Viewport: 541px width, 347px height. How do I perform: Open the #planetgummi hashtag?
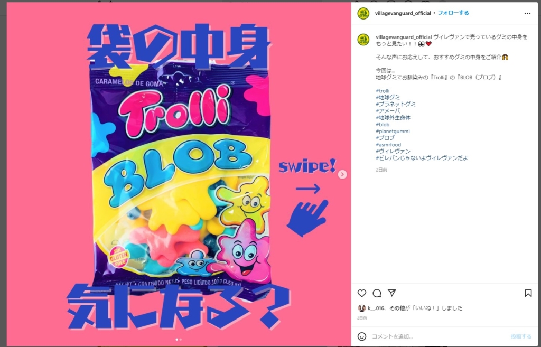click(393, 132)
